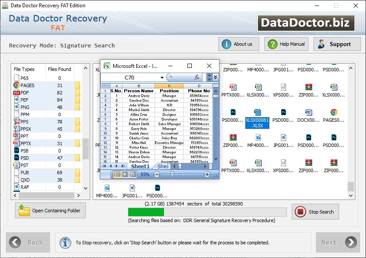
Task: Enable Page Break Preview in Excel status bar
Action: [132, 174]
